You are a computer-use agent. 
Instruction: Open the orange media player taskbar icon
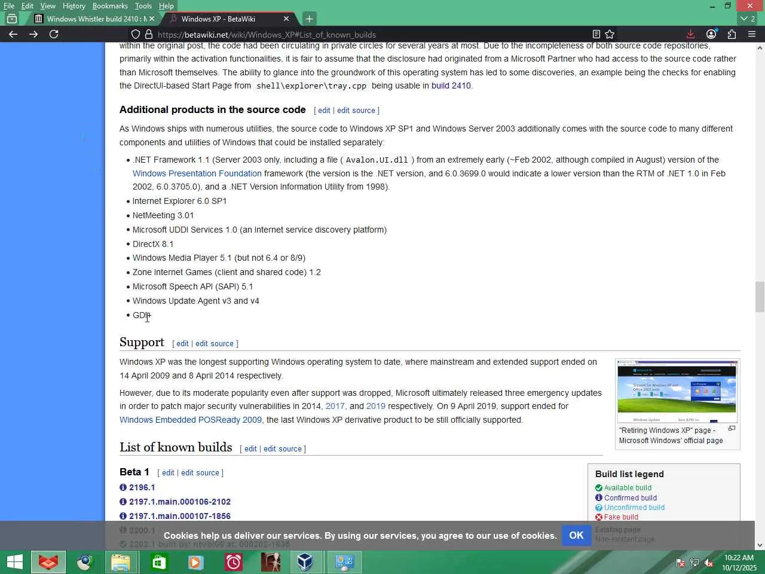point(195,562)
